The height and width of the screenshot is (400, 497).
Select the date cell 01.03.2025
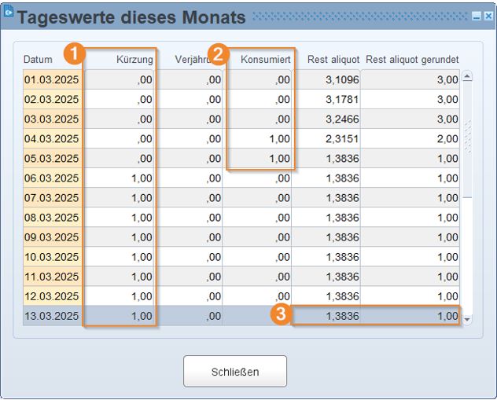(x=52, y=79)
